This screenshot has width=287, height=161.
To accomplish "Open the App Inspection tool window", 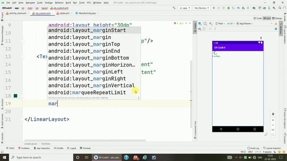I will 42,148.
